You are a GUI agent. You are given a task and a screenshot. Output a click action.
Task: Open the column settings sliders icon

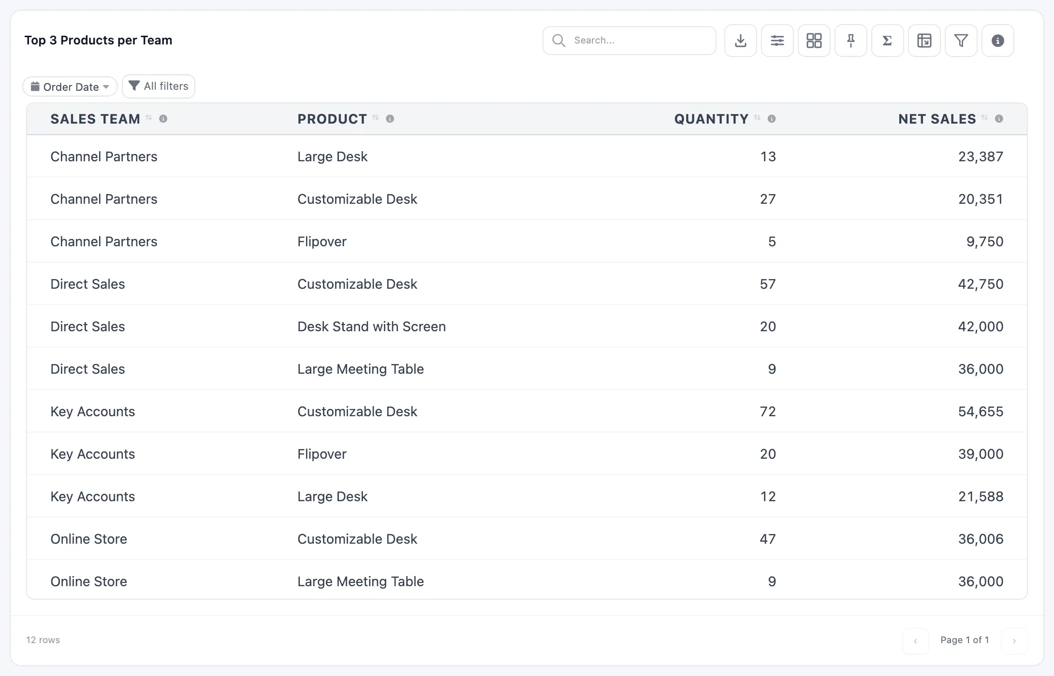(x=777, y=41)
